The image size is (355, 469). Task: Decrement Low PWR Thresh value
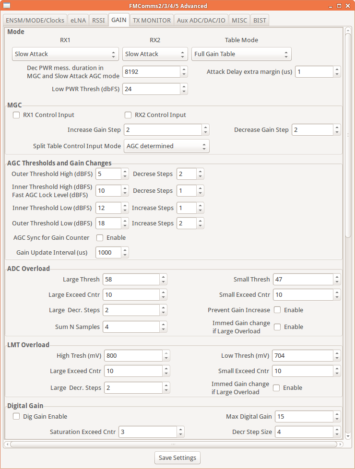[x=184, y=92]
